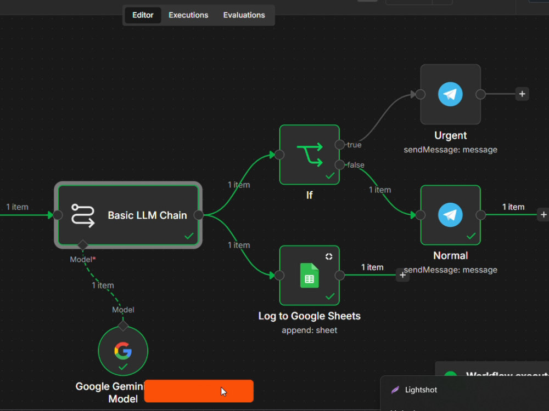Click the Log to Google Sheets label
Screen dimensions: 549x411
310,316
